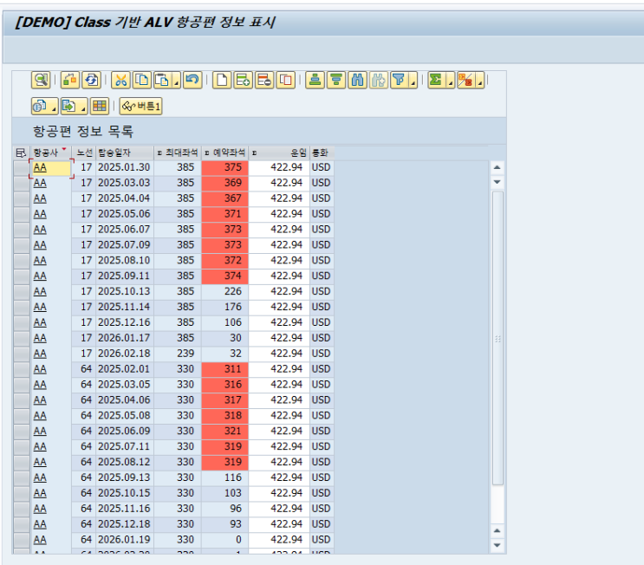The image size is (644, 565).
Task: Click date cell 2025.08.10
Action: pyautogui.click(x=126, y=260)
